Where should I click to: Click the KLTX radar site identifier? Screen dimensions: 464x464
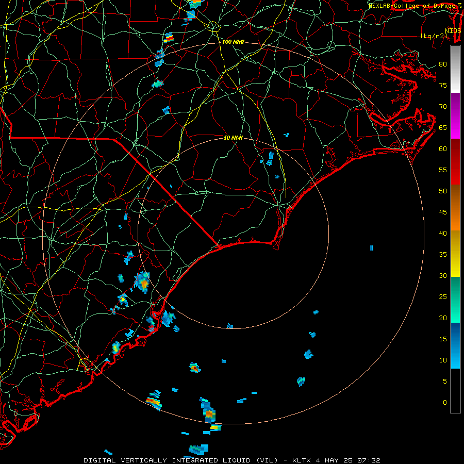coord(302,460)
